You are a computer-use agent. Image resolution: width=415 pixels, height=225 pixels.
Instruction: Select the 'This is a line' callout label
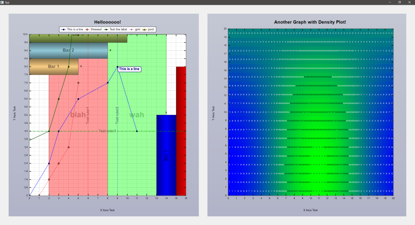click(x=129, y=69)
